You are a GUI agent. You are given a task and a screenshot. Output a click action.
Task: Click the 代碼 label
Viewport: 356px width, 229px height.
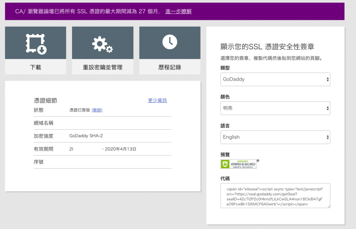tap(225, 179)
